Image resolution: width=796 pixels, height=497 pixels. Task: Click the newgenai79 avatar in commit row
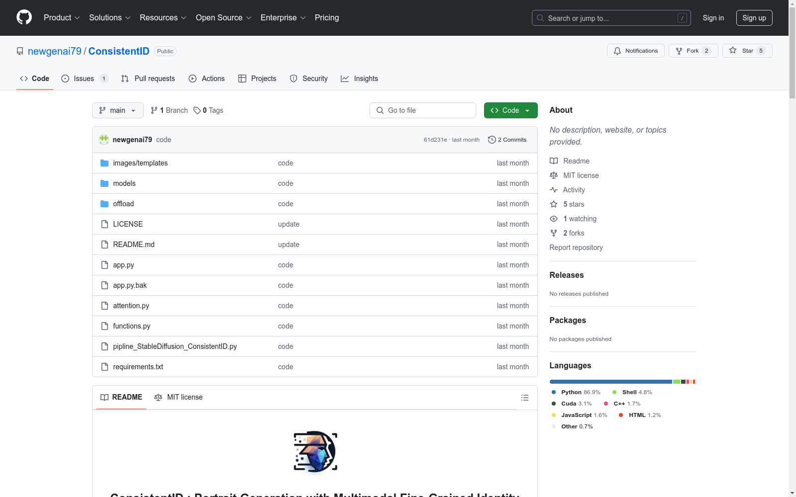point(104,140)
